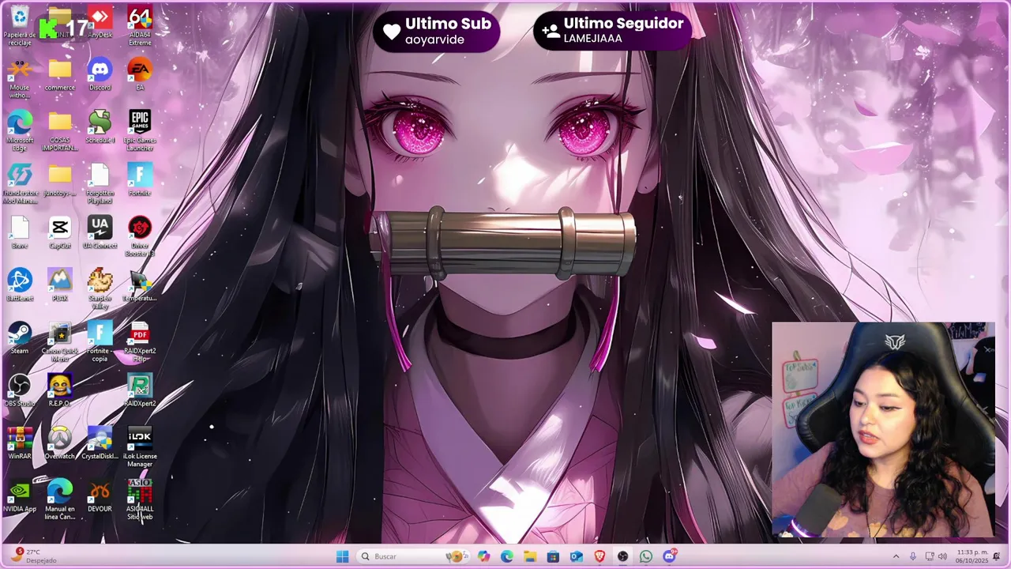Image resolution: width=1011 pixels, height=569 pixels.
Task: Expand the hidden system tray icons
Action: tap(896, 556)
